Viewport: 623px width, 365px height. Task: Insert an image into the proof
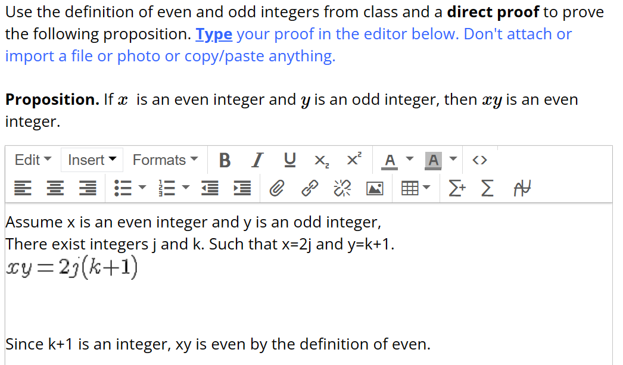(x=375, y=188)
